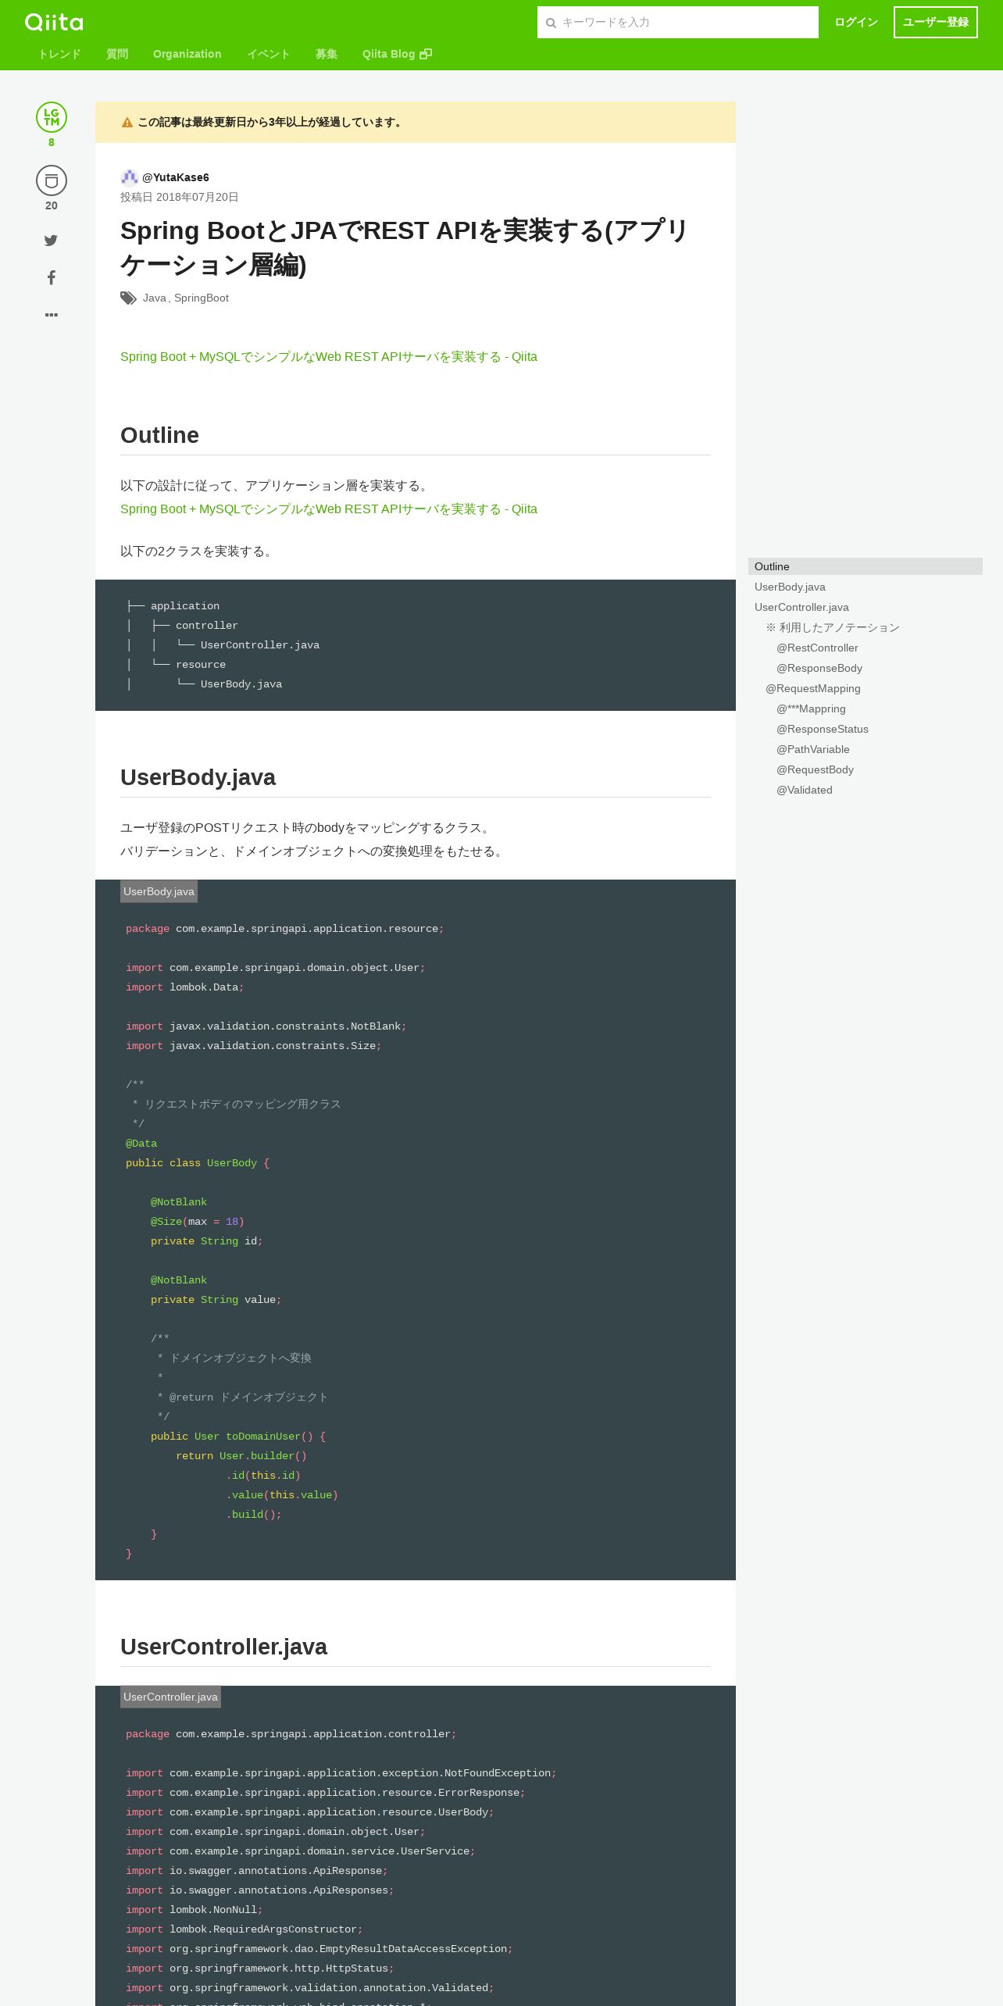This screenshot has height=2006, width=1003.
Task: Open the トレンド menu item
Action: pyautogui.click(x=59, y=54)
